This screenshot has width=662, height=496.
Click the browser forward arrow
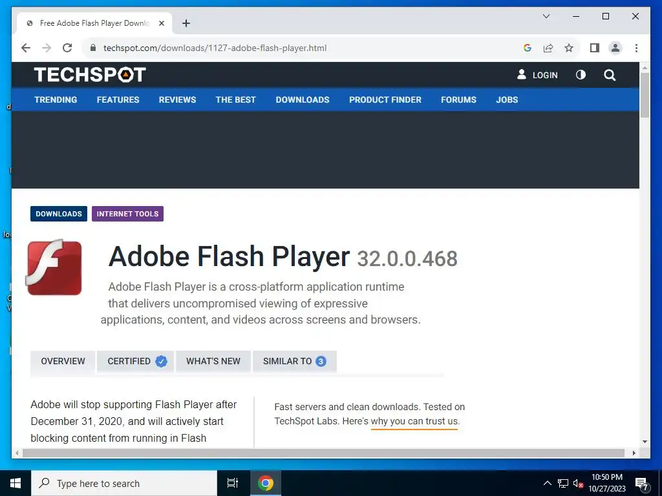47,48
